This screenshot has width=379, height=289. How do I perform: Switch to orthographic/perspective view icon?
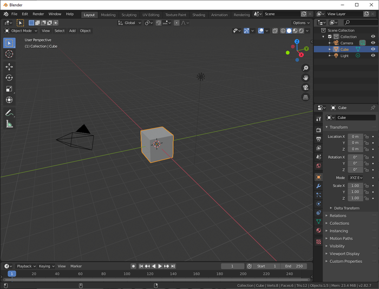pos(305,97)
